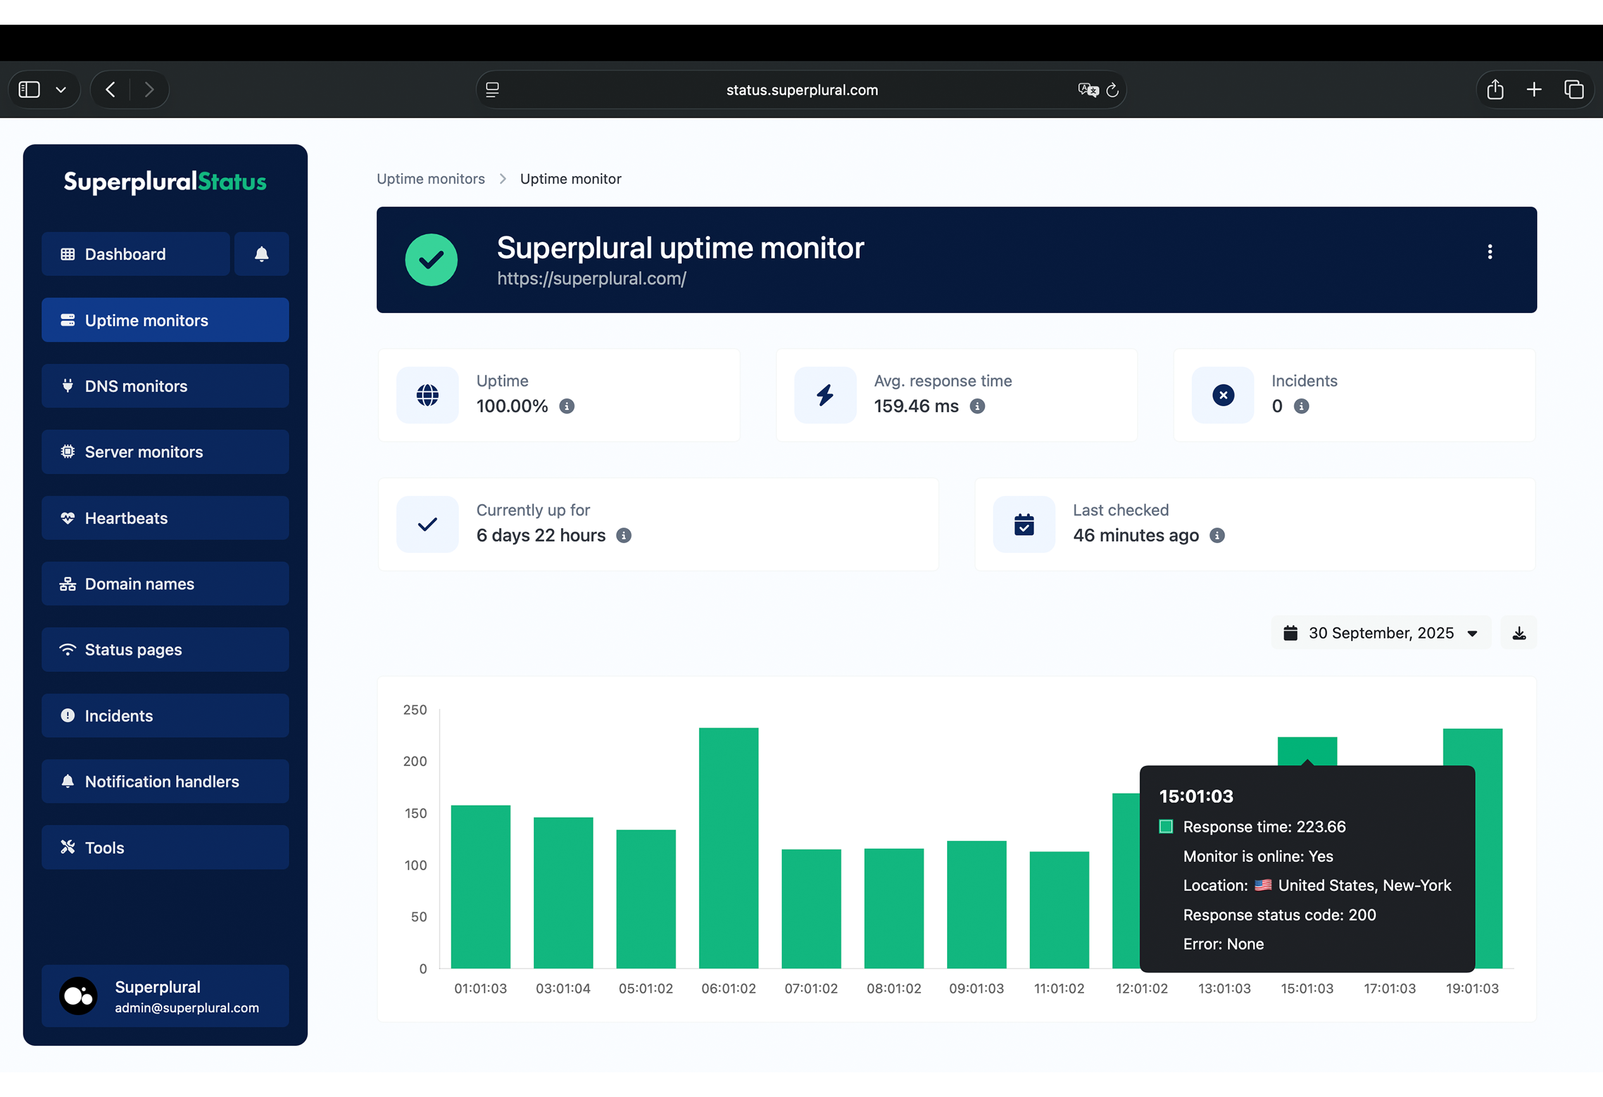Click the 05:01:02 chart bar
The height and width of the screenshot is (1097, 1603).
(x=646, y=899)
